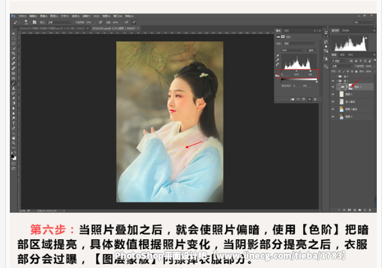Expand the collapsed top group in Layers
This screenshot has height=268, width=382.
[x=337, y=77]
